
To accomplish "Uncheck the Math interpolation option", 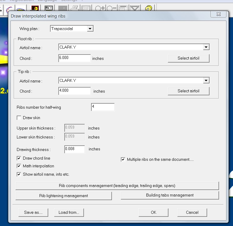I will coord(19,166).
